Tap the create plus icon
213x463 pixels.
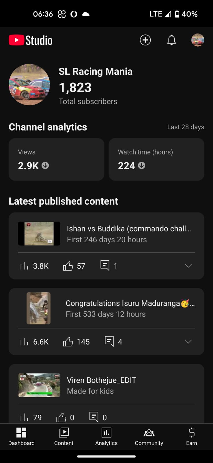[145, 40]
